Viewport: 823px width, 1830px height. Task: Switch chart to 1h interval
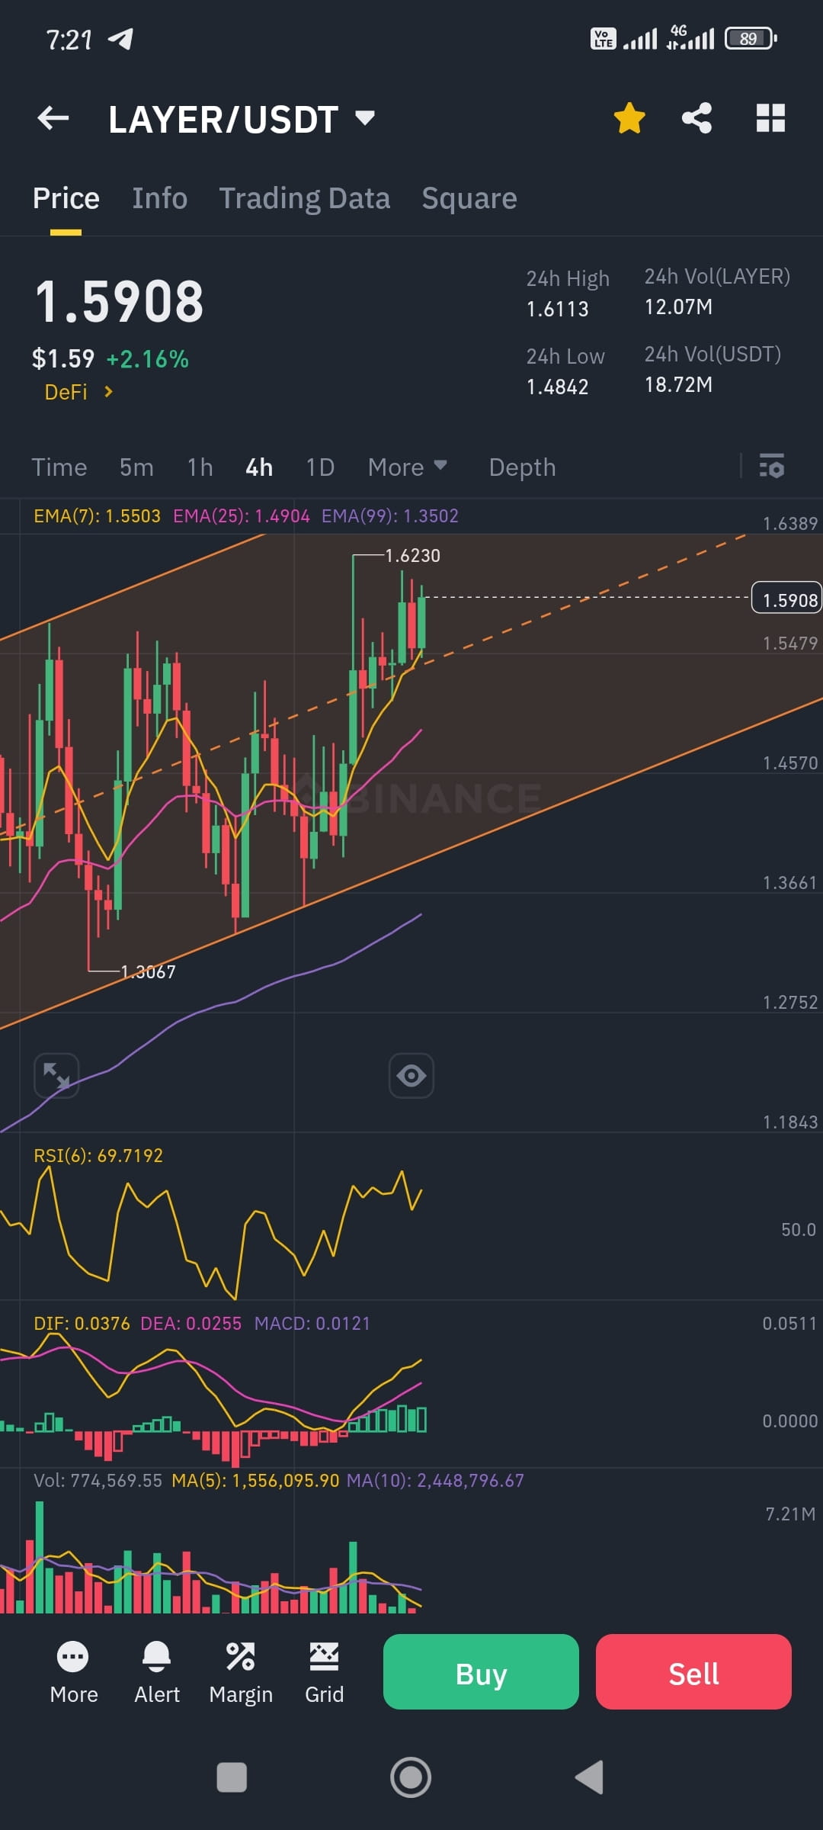[200, 467]
